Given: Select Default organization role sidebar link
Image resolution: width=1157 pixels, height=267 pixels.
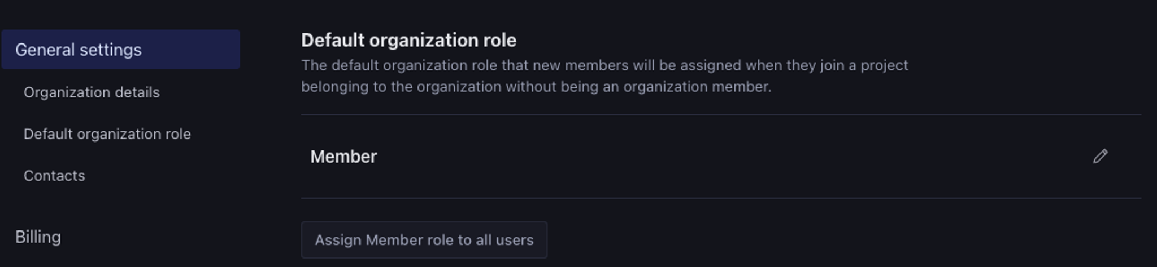Looking at the screenshot, I should (107, 134).
